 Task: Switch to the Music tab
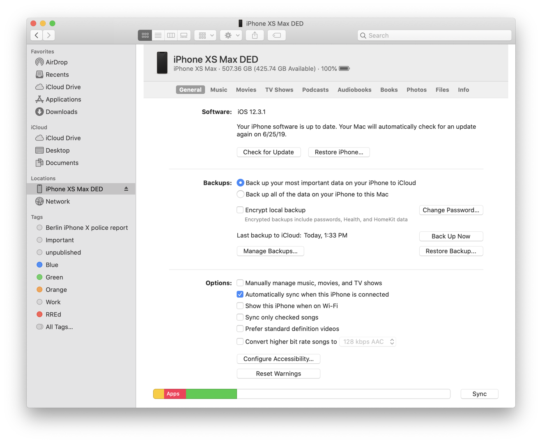click(218, 90)
